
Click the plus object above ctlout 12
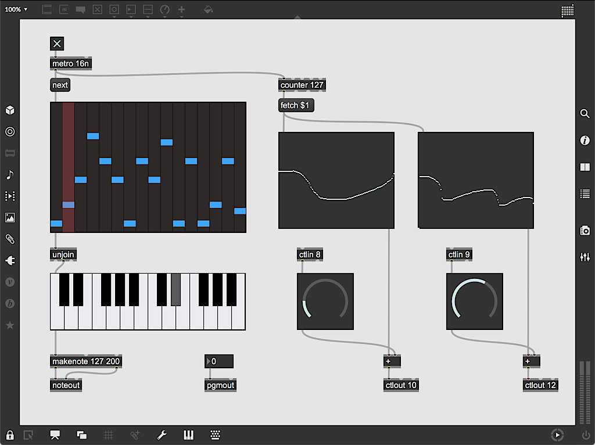(x=531, y=361)
